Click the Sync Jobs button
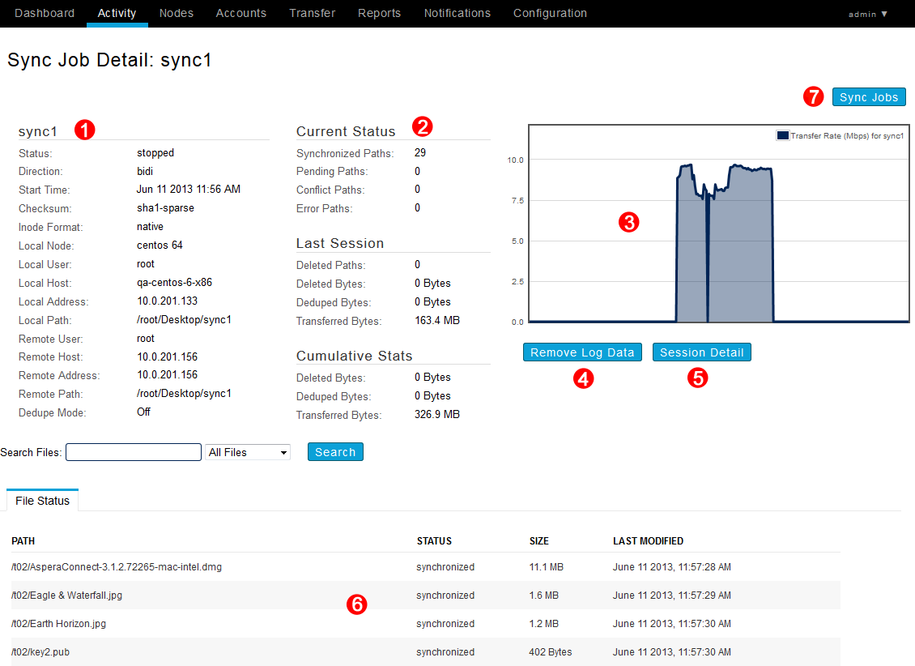 pyautogui.click(x=869, y=97)
